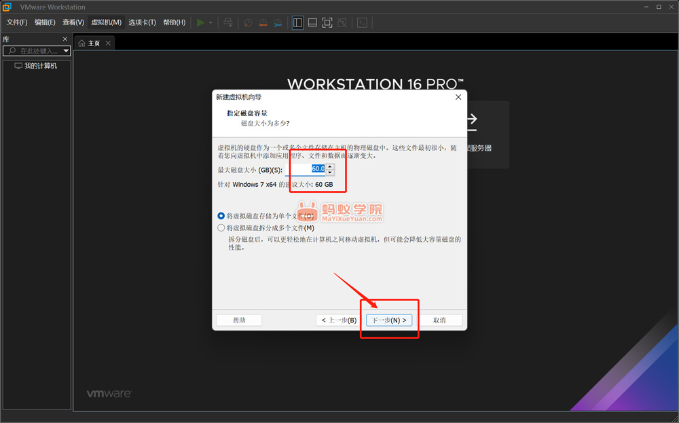
Task: Click the green power on play icon
Action: [200, 22]
